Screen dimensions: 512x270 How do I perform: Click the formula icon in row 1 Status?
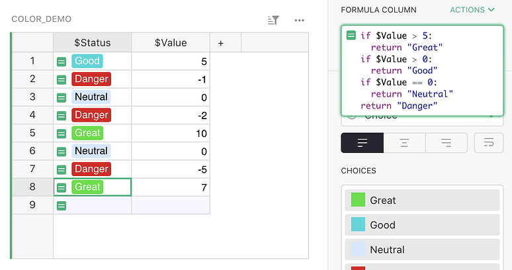click(62, 62)
